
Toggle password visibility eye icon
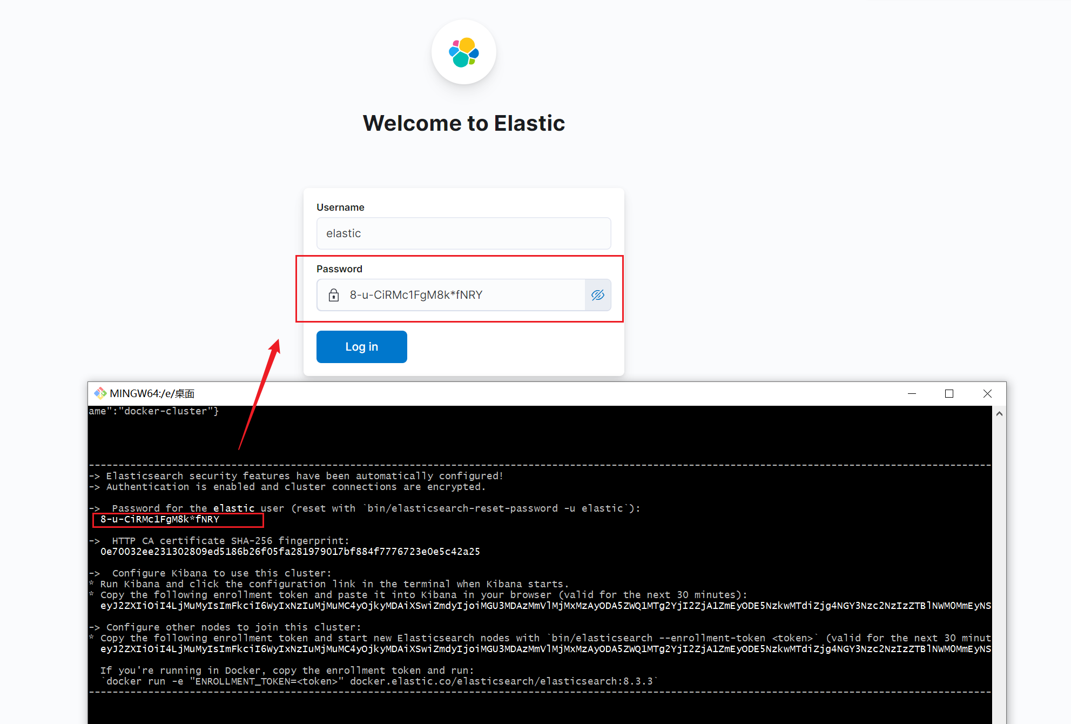pos(598,295)
